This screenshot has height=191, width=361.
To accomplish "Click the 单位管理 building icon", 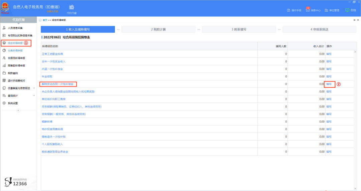I will pos(326,10).
